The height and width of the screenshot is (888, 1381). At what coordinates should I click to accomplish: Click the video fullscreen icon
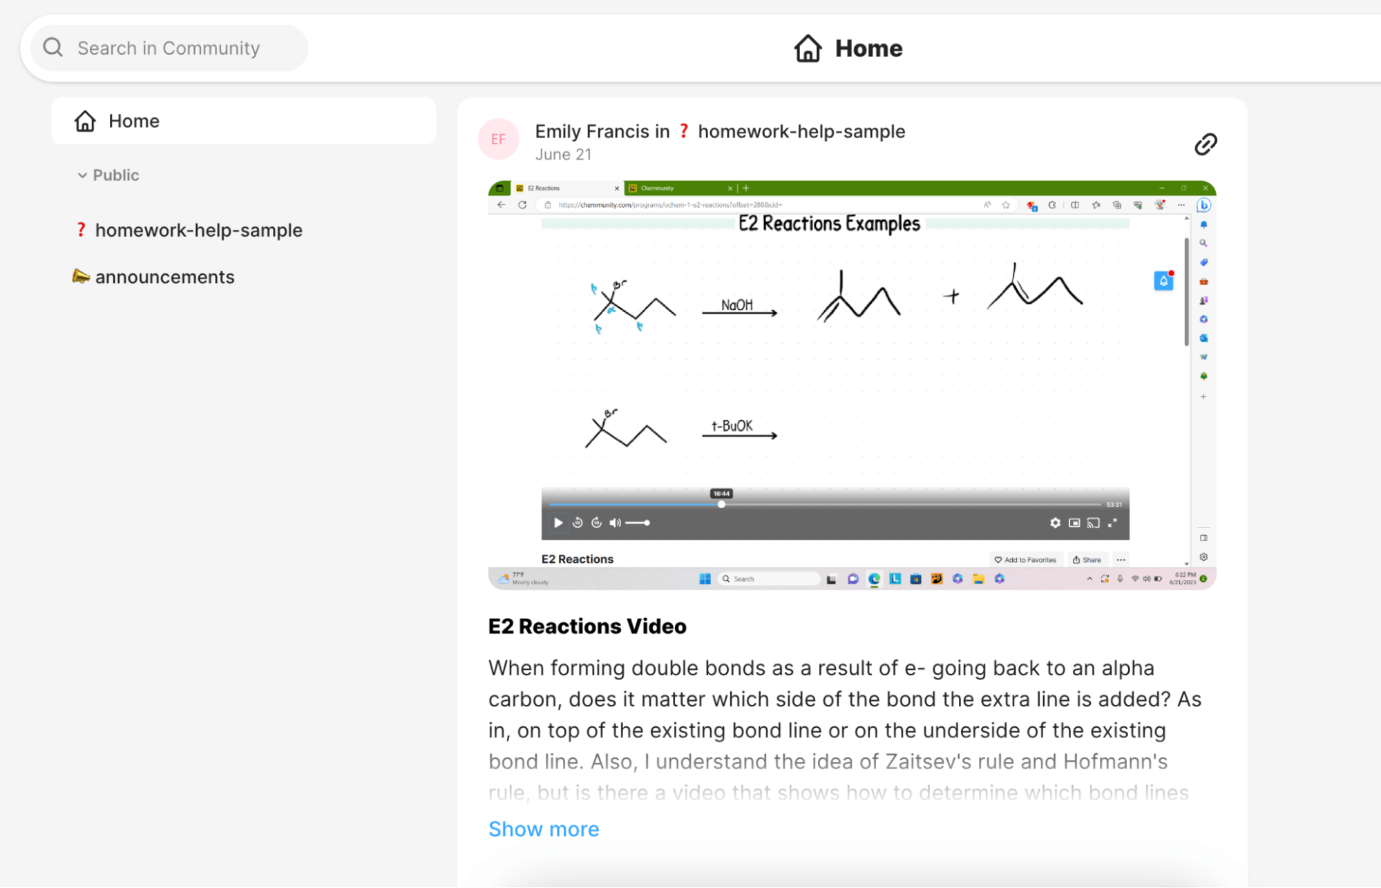[x=1112, y=523]
